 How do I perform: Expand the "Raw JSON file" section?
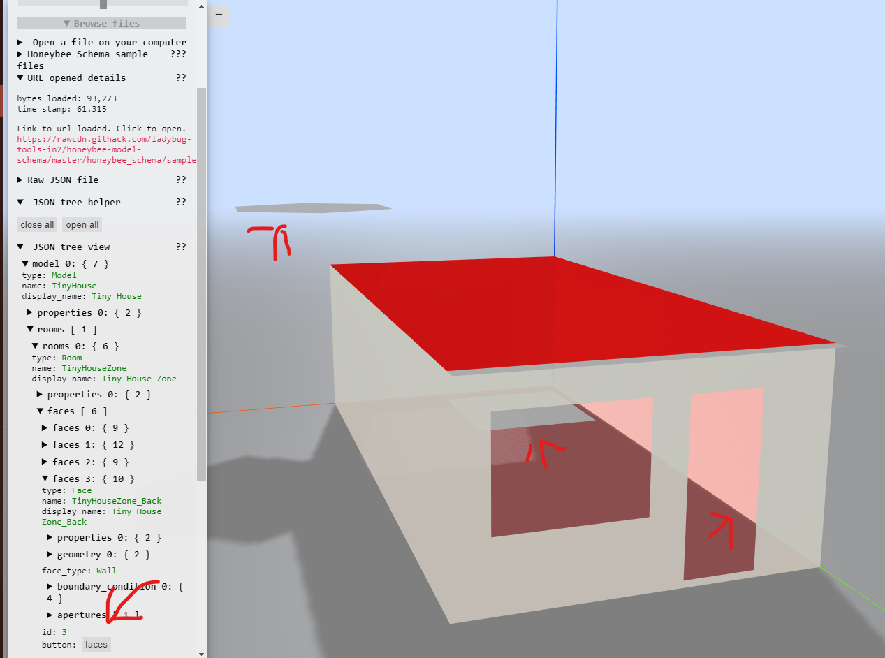coord(18,180)
